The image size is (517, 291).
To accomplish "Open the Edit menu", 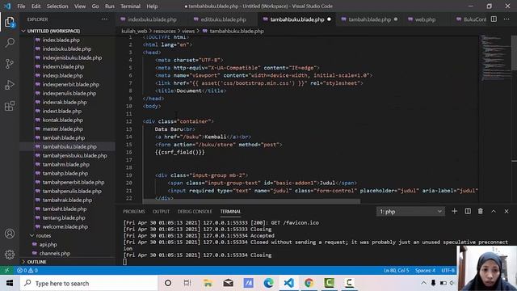I will coord(36,6).
